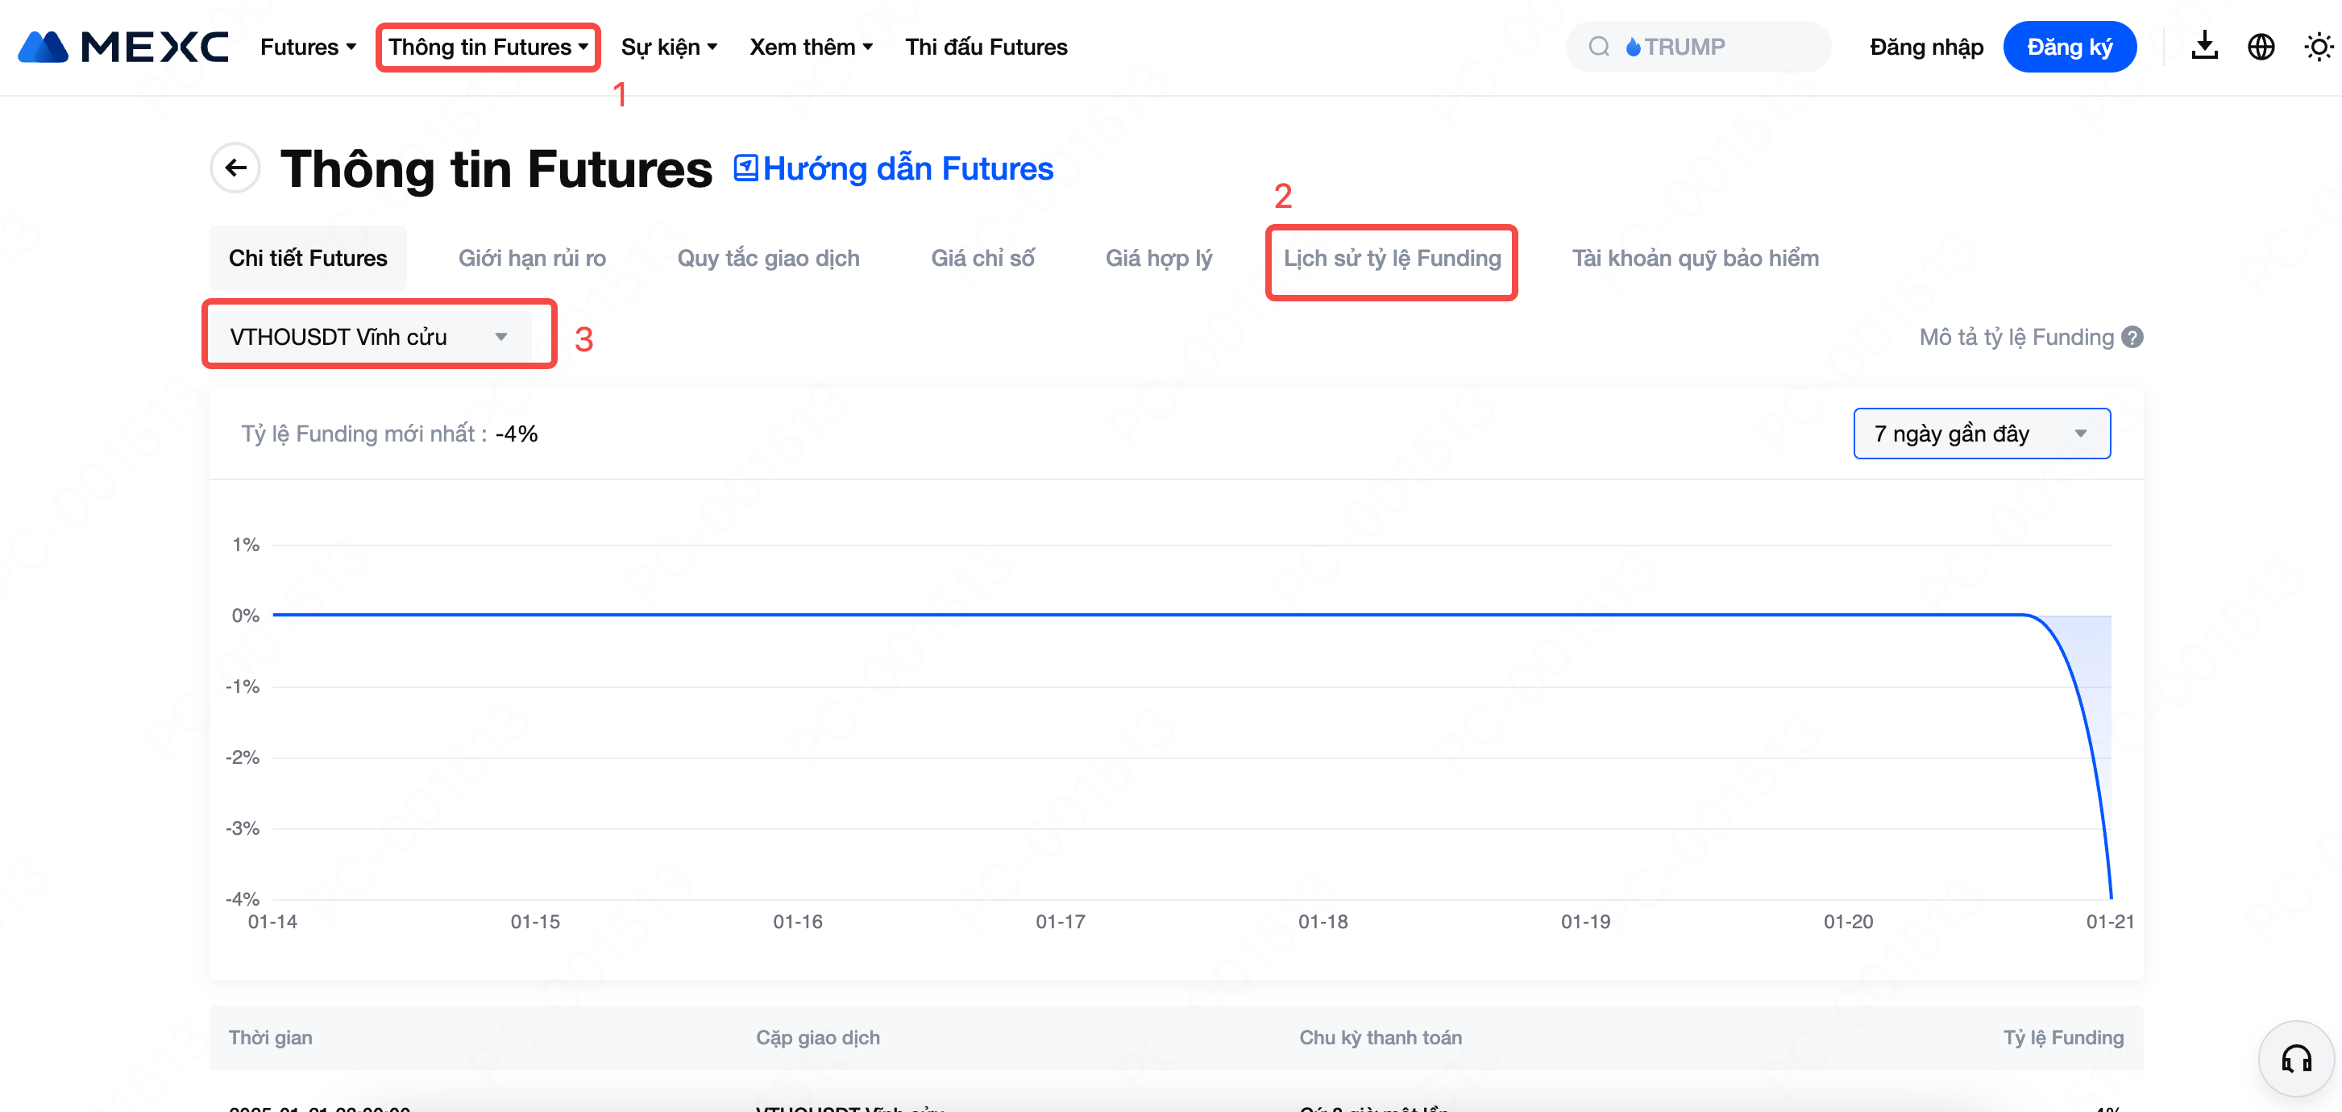Open the language globe icon
This screenshot has height=1112, width=2342.
point(2260,47)
